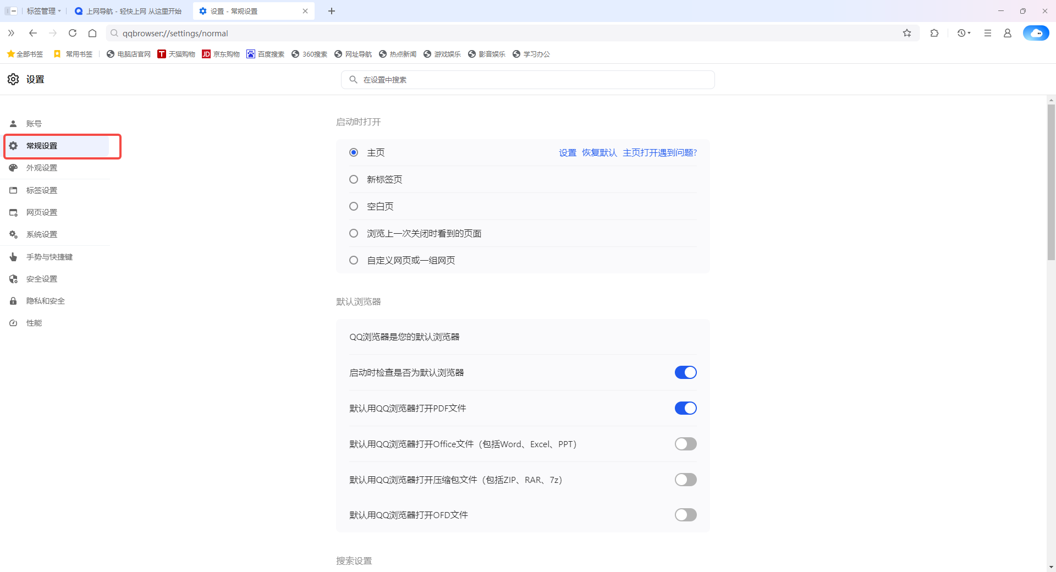The image size is (1056, 572).
Task: Select the 新标签页 startup option
Action: (x=353, y=179)
